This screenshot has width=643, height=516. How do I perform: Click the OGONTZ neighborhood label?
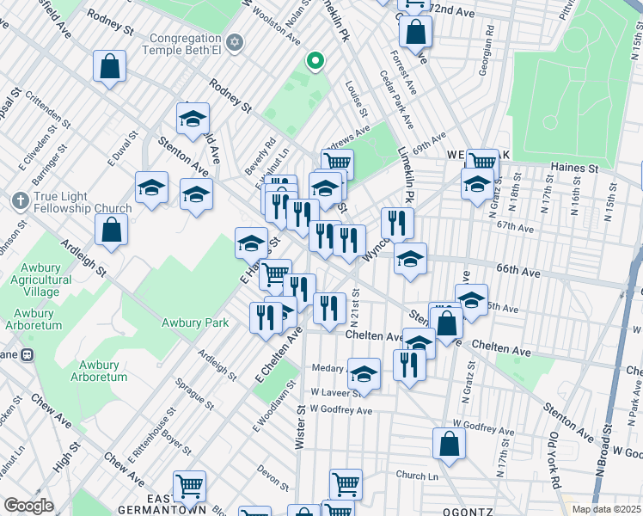[468, 512]
